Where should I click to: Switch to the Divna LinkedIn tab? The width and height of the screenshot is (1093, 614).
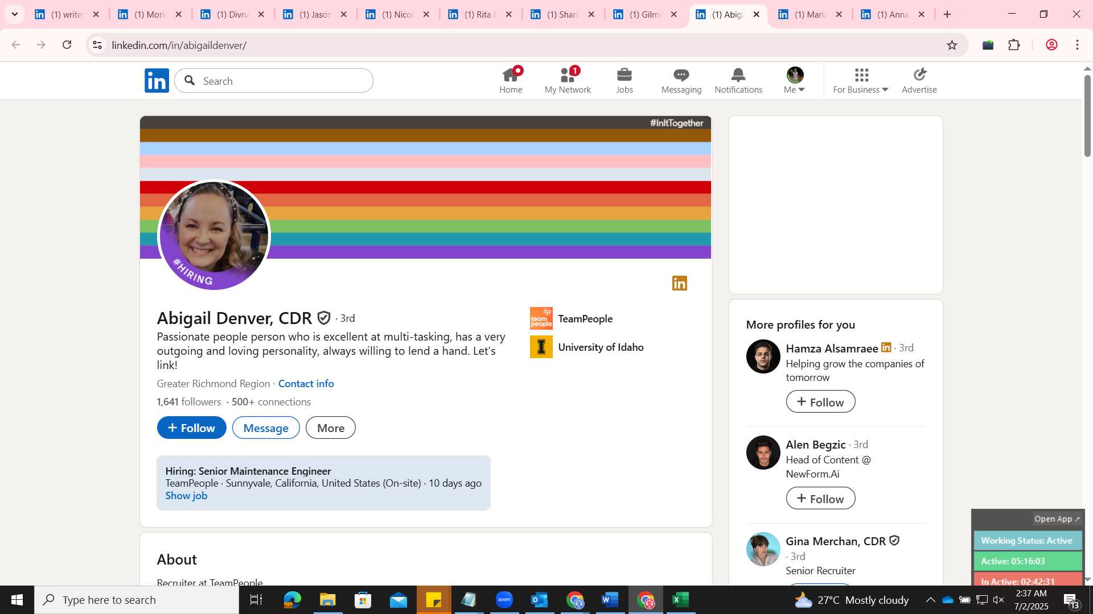232,14
